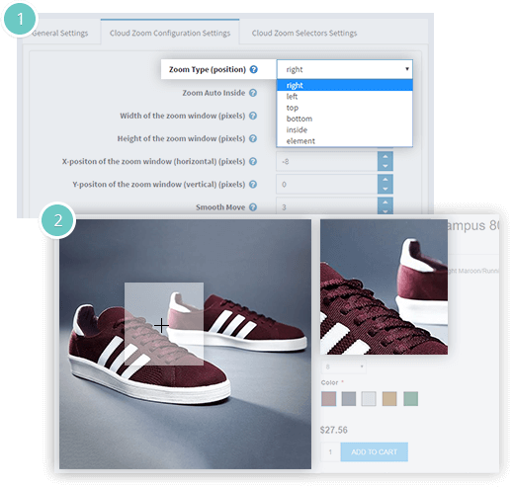Decrease the Y-position value with down arrow

point(385,189)
